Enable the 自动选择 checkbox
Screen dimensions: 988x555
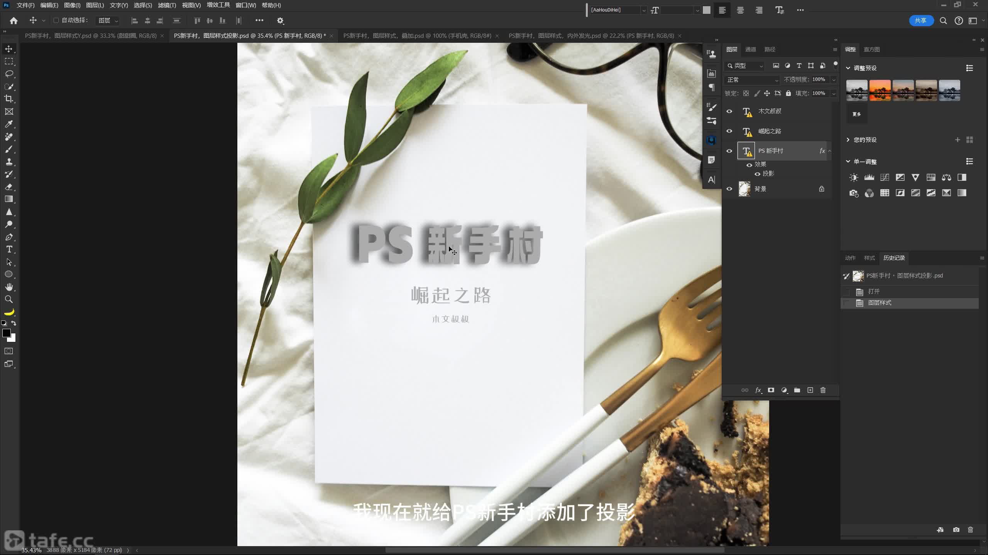[56, 20]
